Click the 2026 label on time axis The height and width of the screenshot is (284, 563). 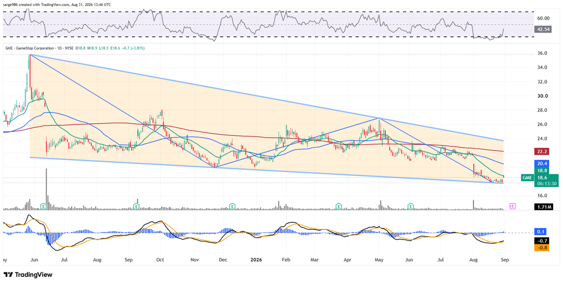[x=256, y=259]
